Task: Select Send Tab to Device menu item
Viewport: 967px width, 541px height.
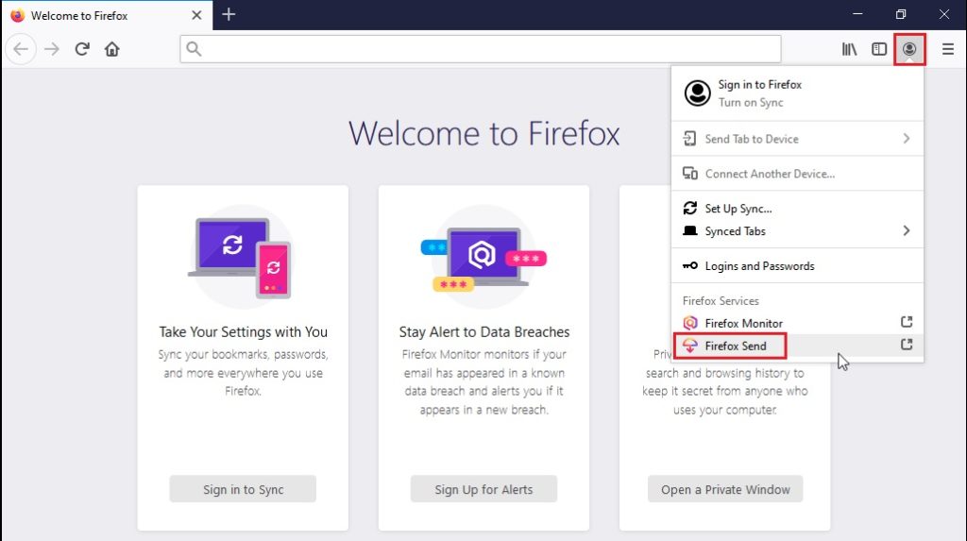Action: [797, 139]
